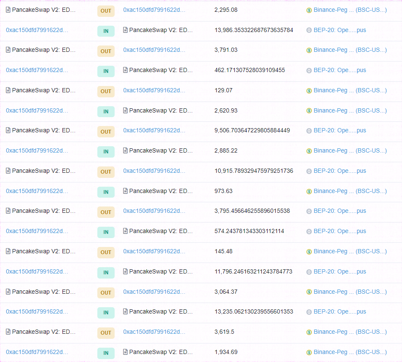The image size is (402, 362).
Task: Select the amount 10,915.789329475979251736
Action: [254, 171]
